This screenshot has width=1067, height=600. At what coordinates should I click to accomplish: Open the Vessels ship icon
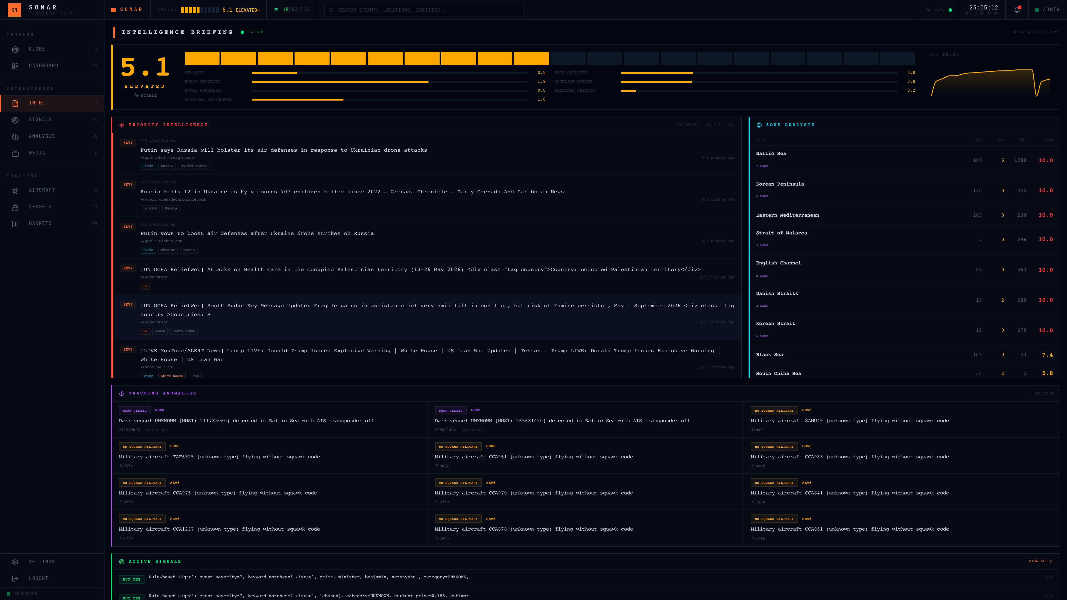coord(15,207)
